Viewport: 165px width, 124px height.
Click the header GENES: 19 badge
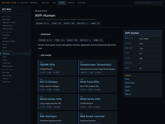[x=95, y=23]
